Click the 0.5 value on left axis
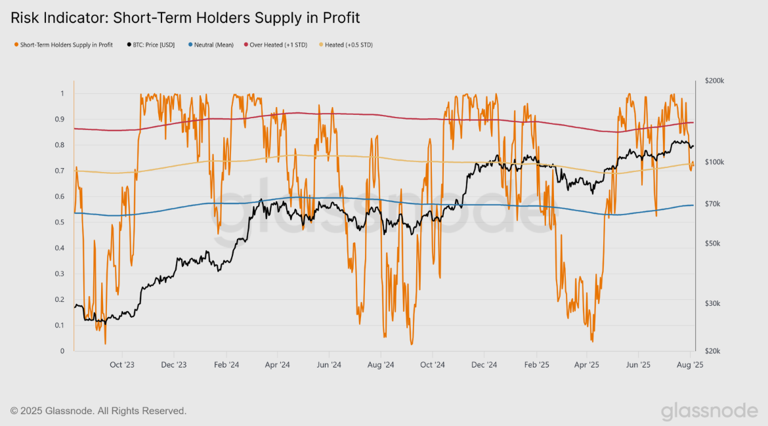Viewport: 768px width, 426px height. [60, 223]
